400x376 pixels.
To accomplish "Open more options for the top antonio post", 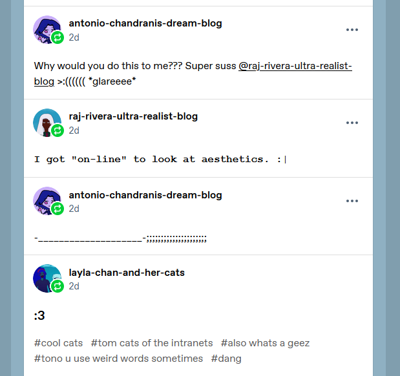I will (352, 30).
